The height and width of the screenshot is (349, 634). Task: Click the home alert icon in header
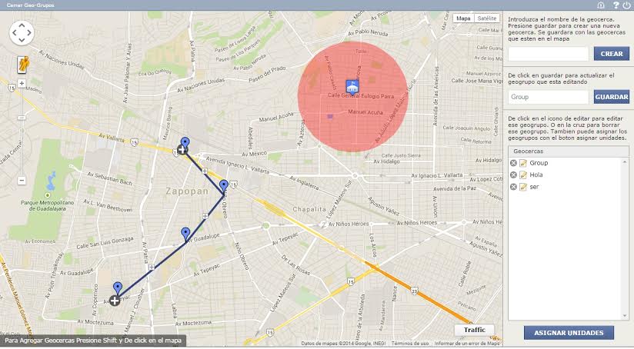pos(600,5)
